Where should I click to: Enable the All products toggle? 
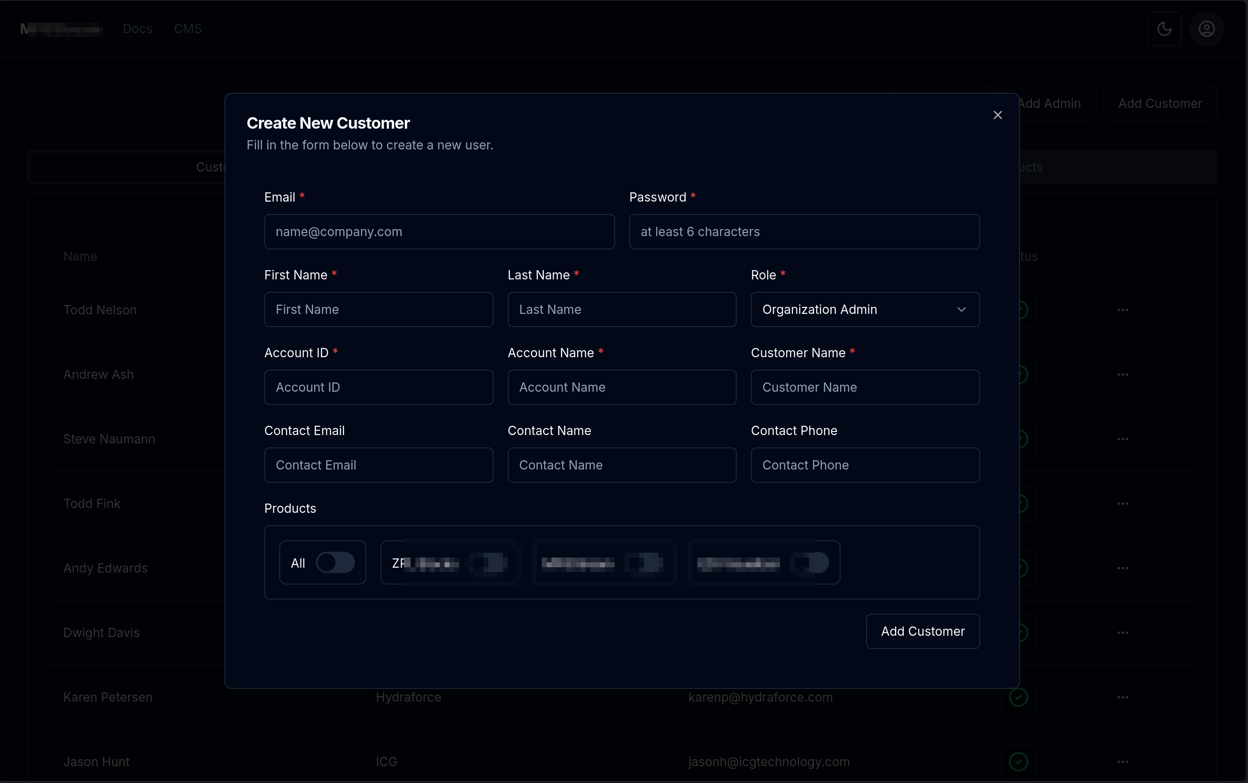[x=336, y=562]
